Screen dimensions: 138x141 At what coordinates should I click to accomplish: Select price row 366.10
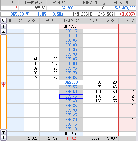point(71,36)
